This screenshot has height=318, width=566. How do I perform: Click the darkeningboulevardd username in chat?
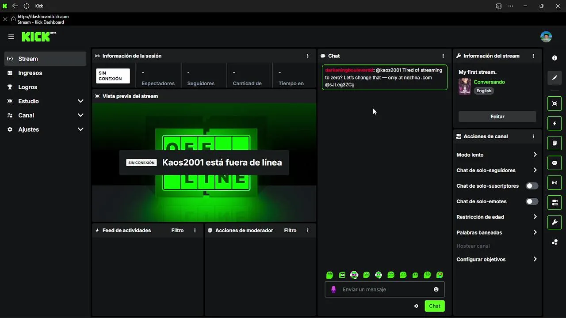pyautogui.click(x=349, y=70)
